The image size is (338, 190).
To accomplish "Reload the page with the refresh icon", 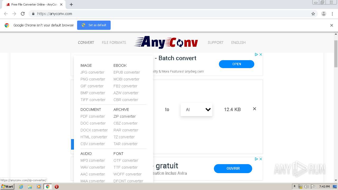I will click(23, 14).
